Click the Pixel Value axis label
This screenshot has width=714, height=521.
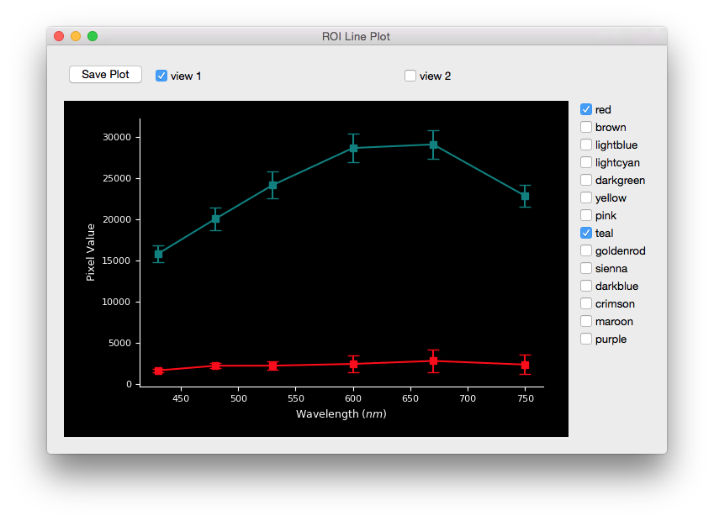pos(91,253)
